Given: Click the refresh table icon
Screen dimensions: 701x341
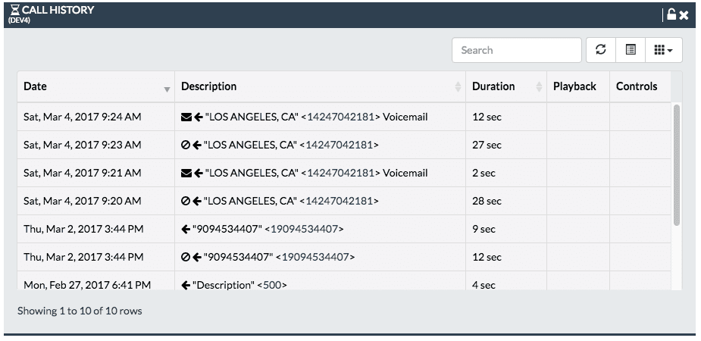Looking at the screenshot, I should point(601,49).
